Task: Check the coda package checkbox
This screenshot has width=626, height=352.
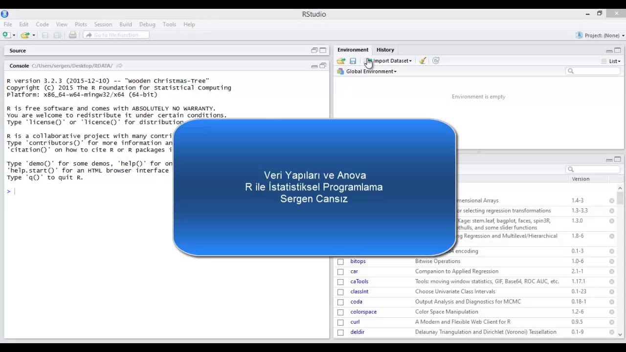Action: pos(340,302)
